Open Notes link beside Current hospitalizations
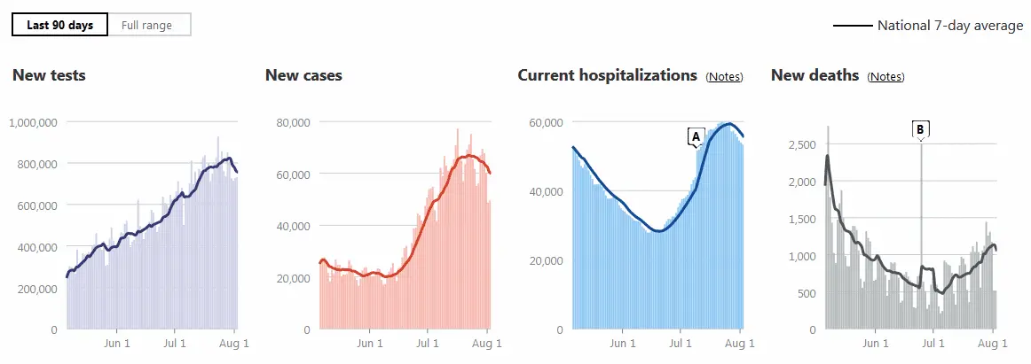 [724, 77]
